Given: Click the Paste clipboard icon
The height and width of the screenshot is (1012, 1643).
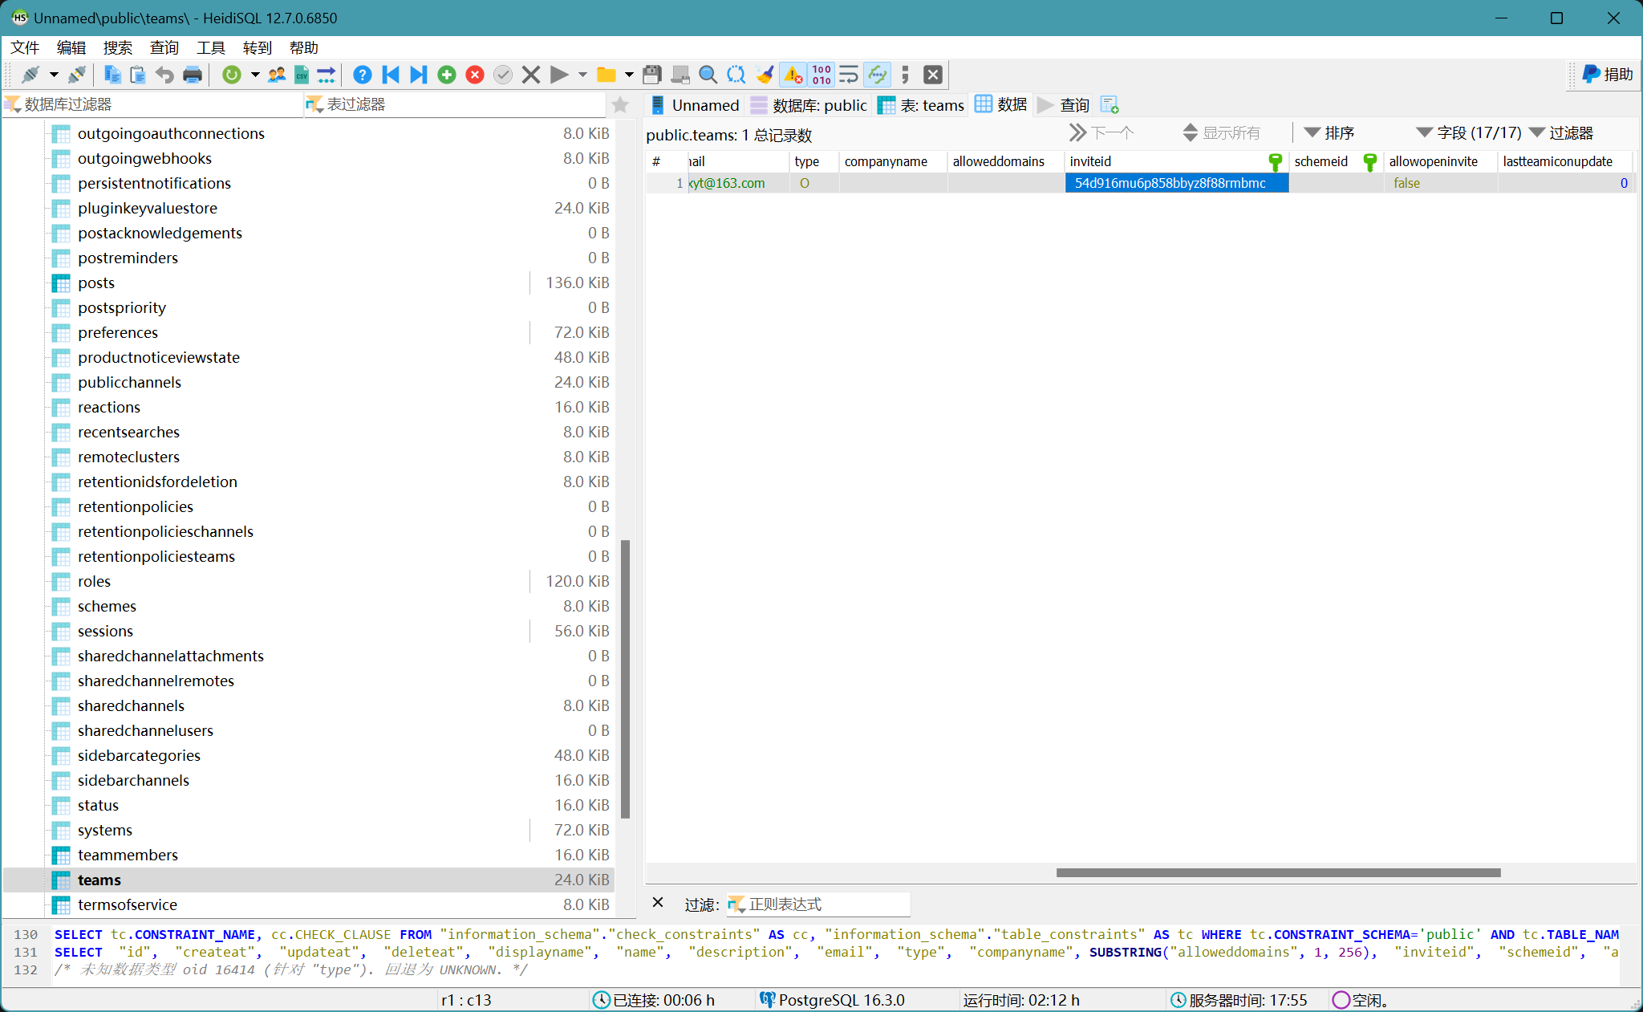Looking at the screenshot, I should 138,75.
